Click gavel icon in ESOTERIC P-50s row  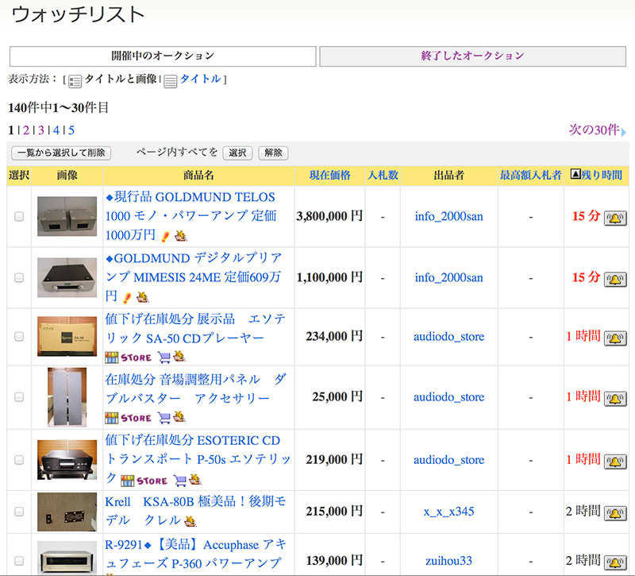click(195, 480)
